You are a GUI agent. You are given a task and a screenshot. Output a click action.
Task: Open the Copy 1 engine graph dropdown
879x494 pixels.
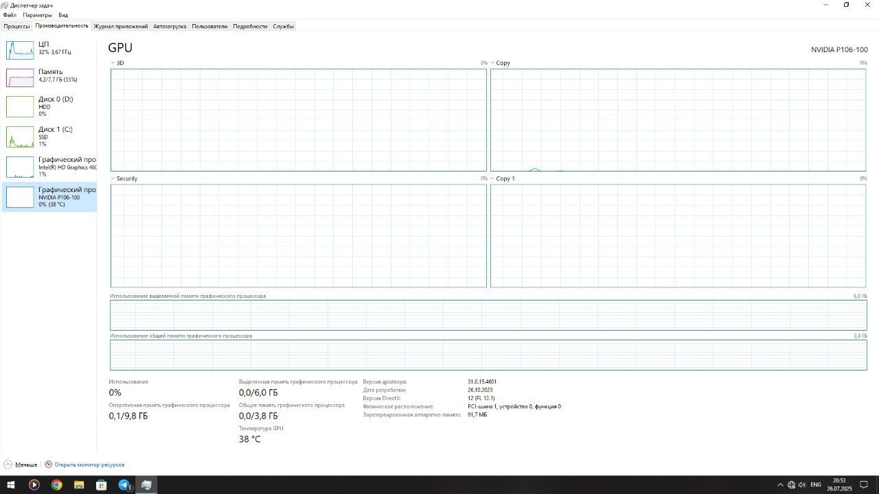pos(492,178)
